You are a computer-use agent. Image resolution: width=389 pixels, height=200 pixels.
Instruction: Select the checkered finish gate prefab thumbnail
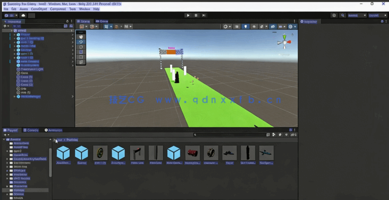point(137,153)
